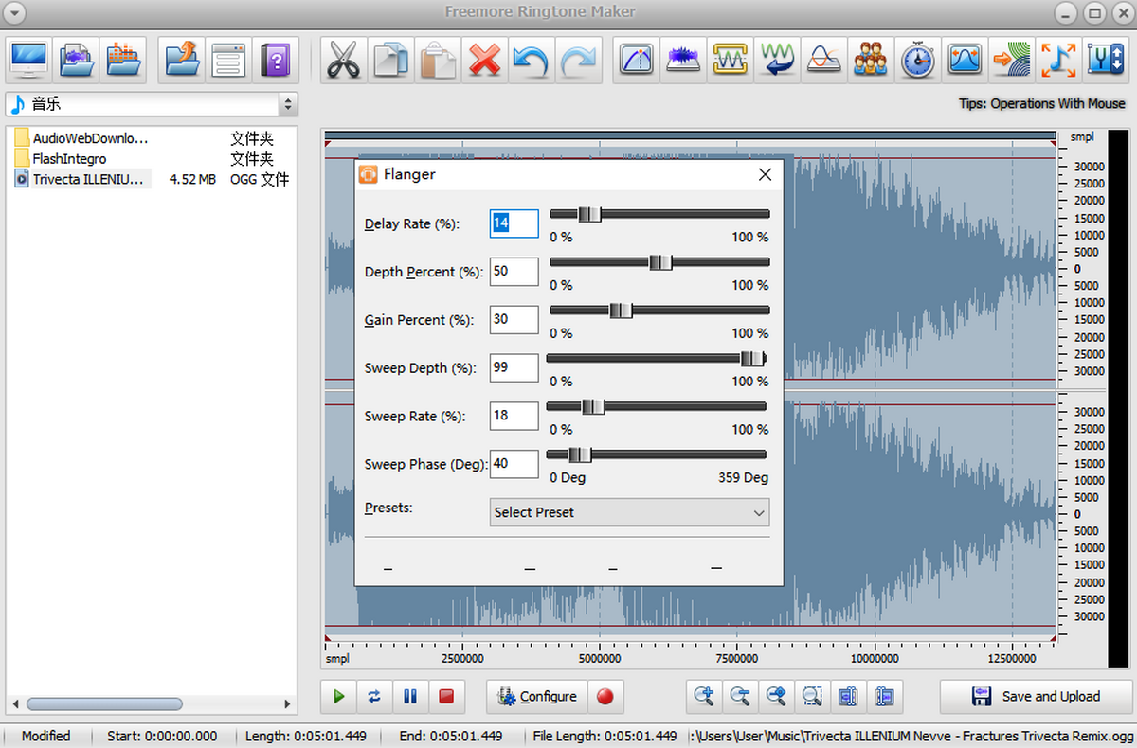
Task: Click the Depth Percent slider handle
Action: coord(660,262)
